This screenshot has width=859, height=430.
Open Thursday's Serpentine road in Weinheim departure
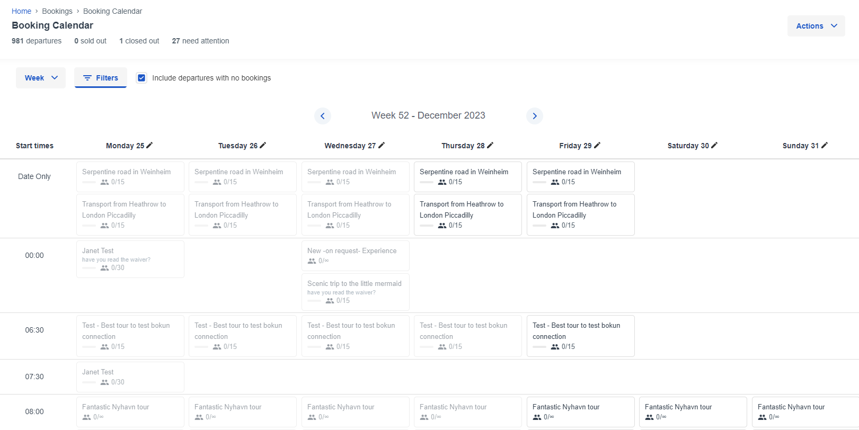click(467, 177)
